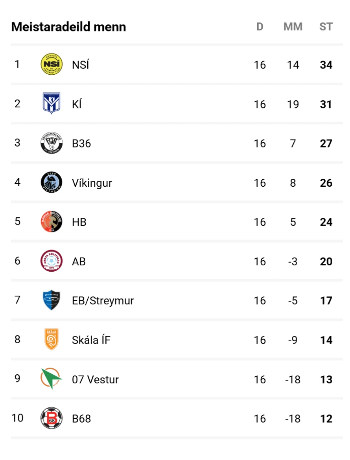350x460 pixels.
Task: Open the B68 football badge
Action: [x=52, y=418]
